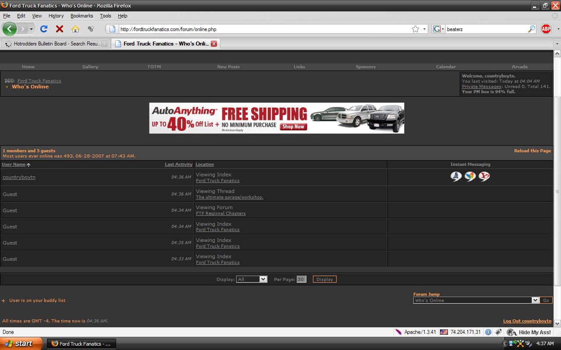Open the Arcade navigation link
The height and width of the screenshot is (350, 561).
520,67
